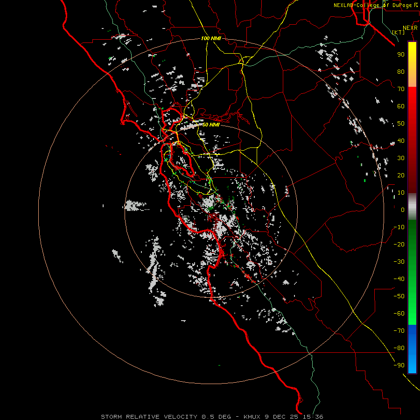Click the -80 value on velocity scale
Screen dimensions: 420x420
tap(399, 348)
